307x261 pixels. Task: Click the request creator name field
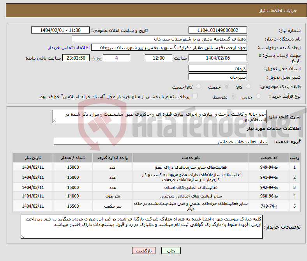(169, 48)
